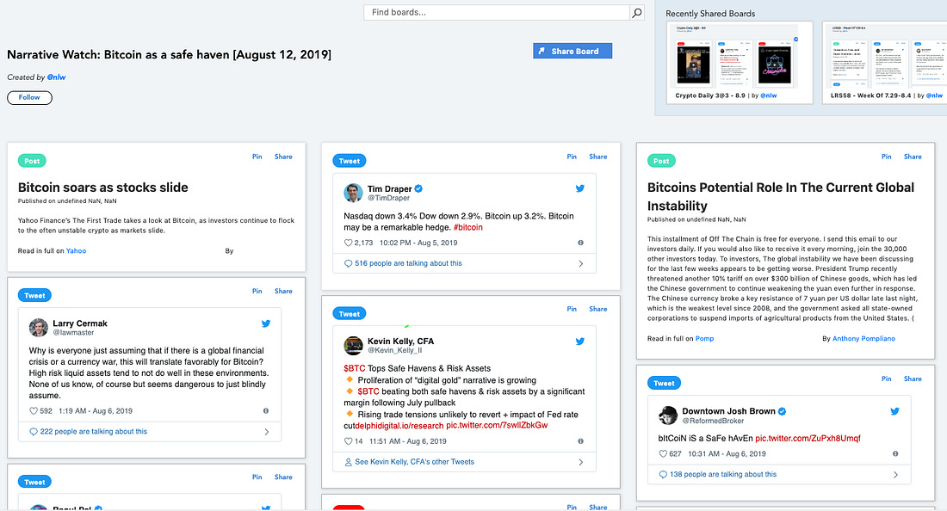Open Bitcoin soars as stocks slide headline
The height and width of the screenshot is (511, 947).
(102, 188)
